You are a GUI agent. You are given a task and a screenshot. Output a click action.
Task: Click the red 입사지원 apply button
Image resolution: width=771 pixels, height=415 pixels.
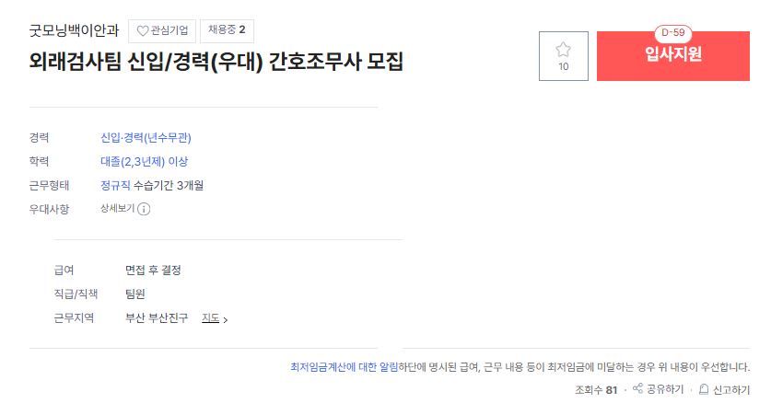pyautogui.click(x=673, y=56)
